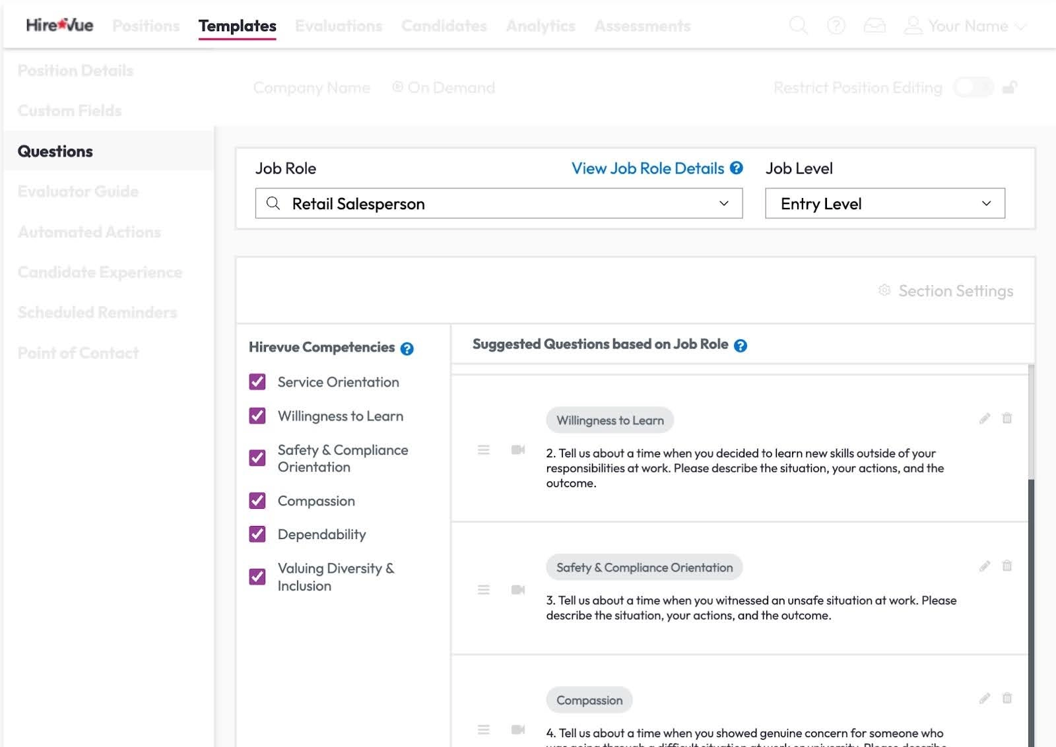Uncheck Safety & Compliance Orientation competency
The image size is (1056, 747).
point(257,458)
